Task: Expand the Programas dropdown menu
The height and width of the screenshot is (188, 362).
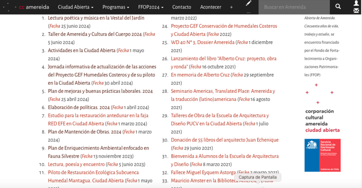Action: (x=115, y=7)
